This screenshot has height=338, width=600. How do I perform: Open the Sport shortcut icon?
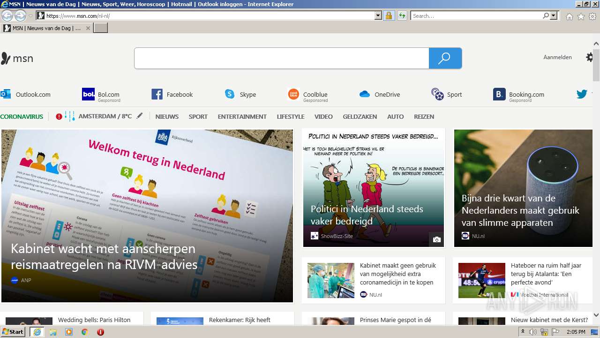(437, 94)
